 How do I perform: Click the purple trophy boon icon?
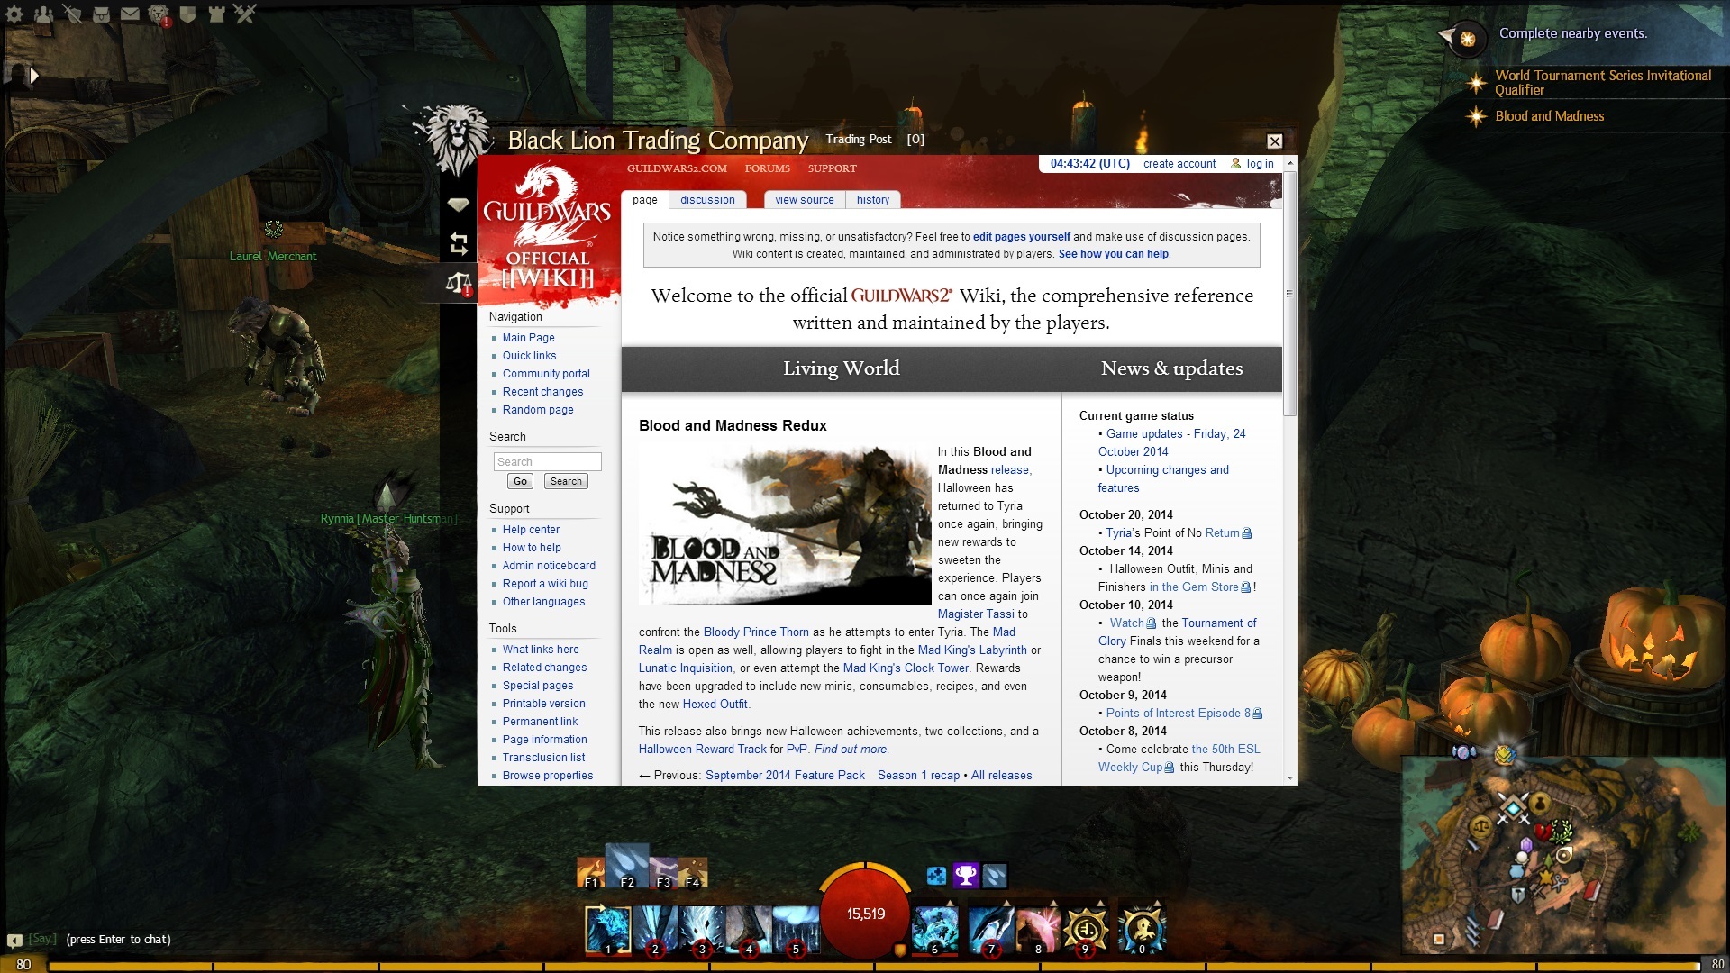coord(966,875)
